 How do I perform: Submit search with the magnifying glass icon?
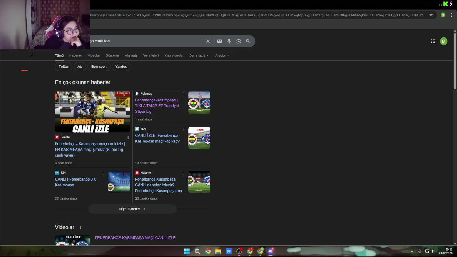pyautogui.click(x=248, y=41)
